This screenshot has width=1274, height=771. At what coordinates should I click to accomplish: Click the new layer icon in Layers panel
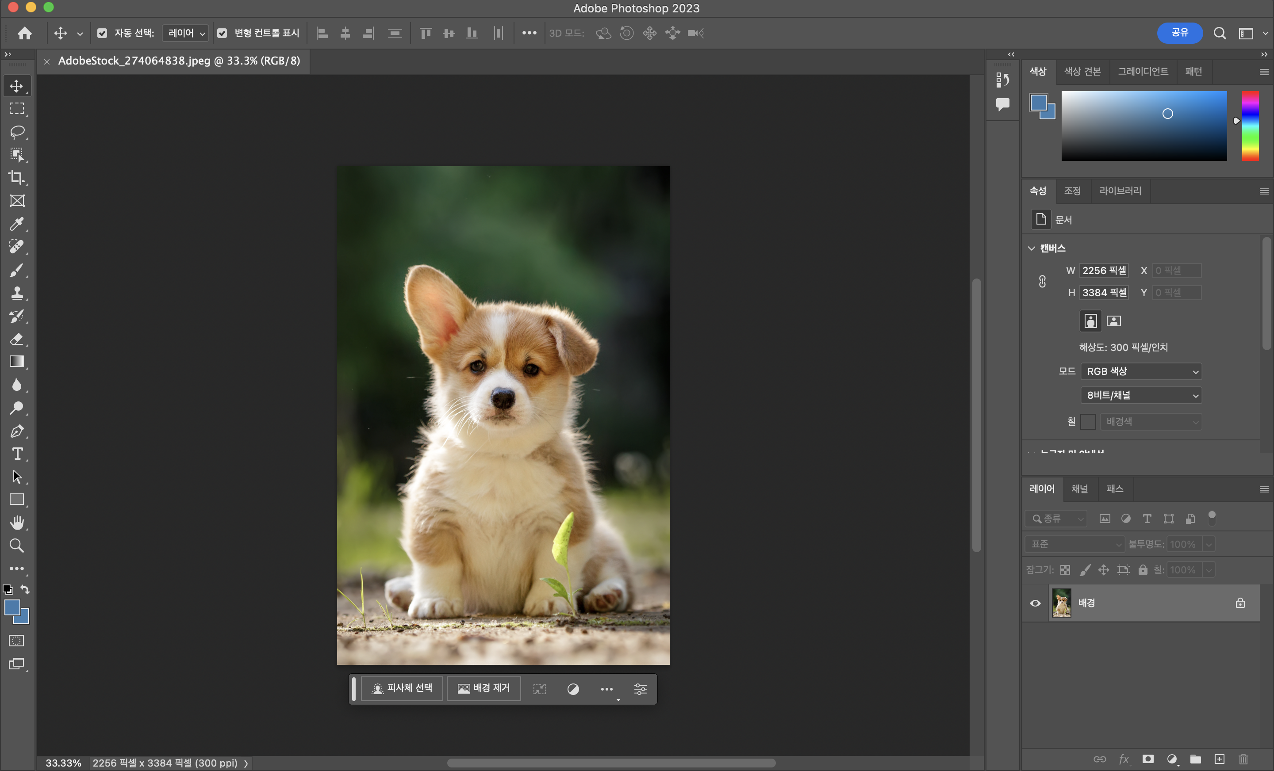pos(1219,759)
